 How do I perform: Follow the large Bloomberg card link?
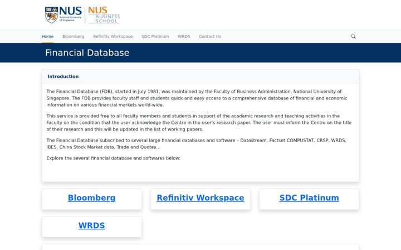click(x=91, y=198)
